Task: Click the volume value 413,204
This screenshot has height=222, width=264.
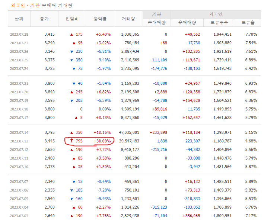Action: [132, 167]
